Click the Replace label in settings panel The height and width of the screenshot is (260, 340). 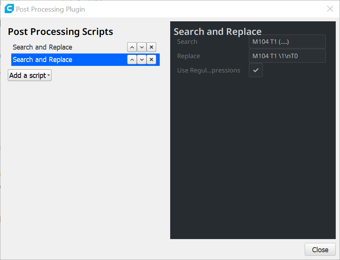tap(188, 56)
